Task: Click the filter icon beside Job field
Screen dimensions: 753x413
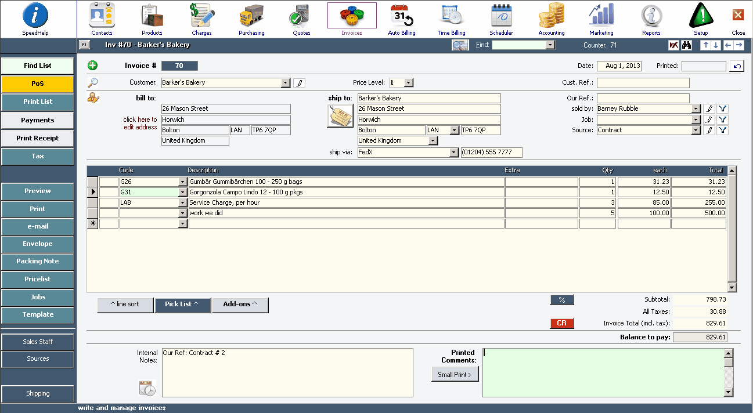Action: [x=722, y=119]
